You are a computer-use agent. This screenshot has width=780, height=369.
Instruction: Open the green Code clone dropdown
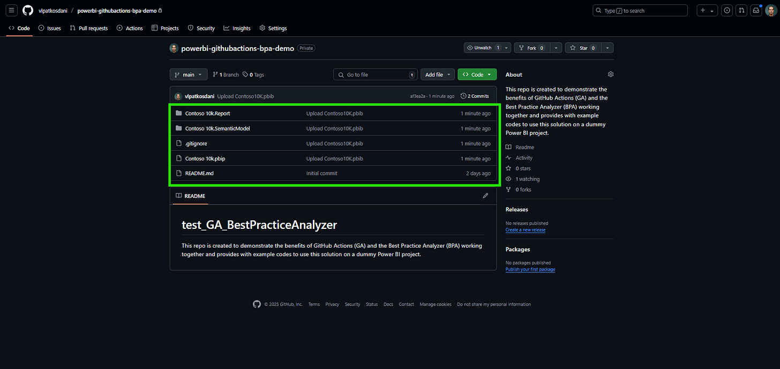[477, 75]
